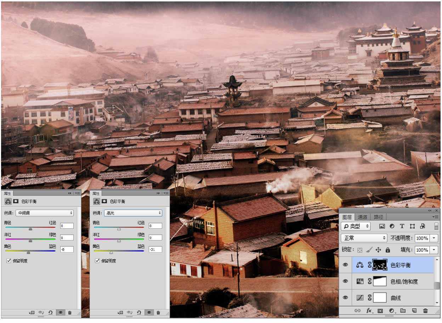Filter layers by pixel image icon
The height and width of the screenshot is (323, 442).
coord(382,226)
